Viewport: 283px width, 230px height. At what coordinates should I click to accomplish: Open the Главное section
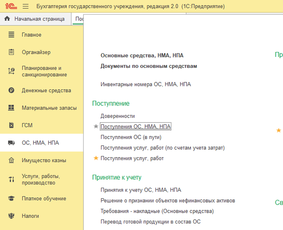pyautogui.click(x=42, y=35)
